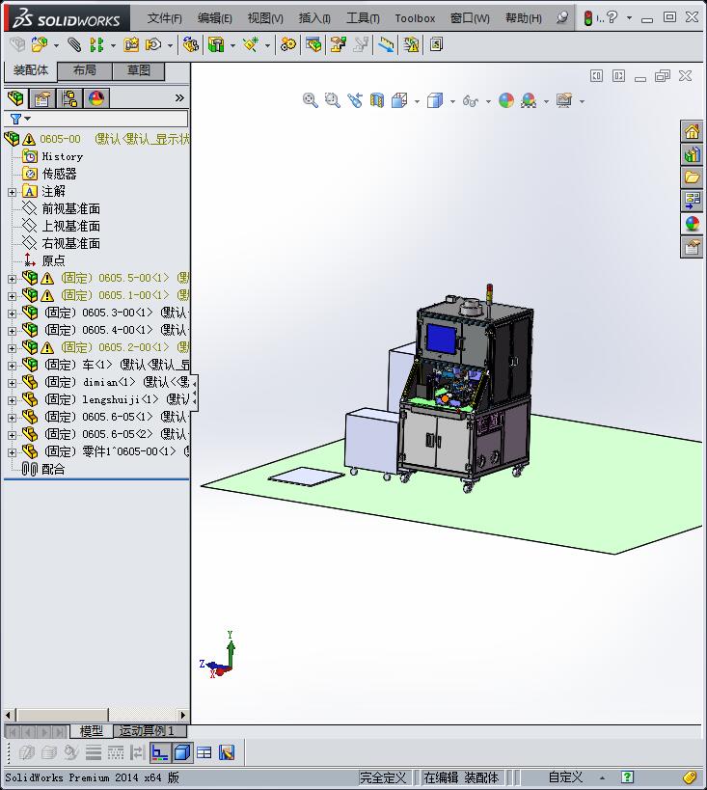Click the 自定义 unit system status button
Image resolution: width=707 pixels, height=790 pixels.
565,777
